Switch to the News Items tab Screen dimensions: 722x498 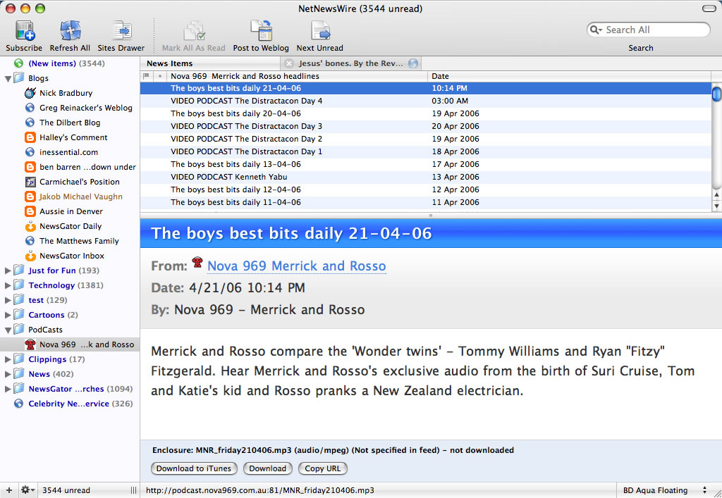click(x=170, y=63)
